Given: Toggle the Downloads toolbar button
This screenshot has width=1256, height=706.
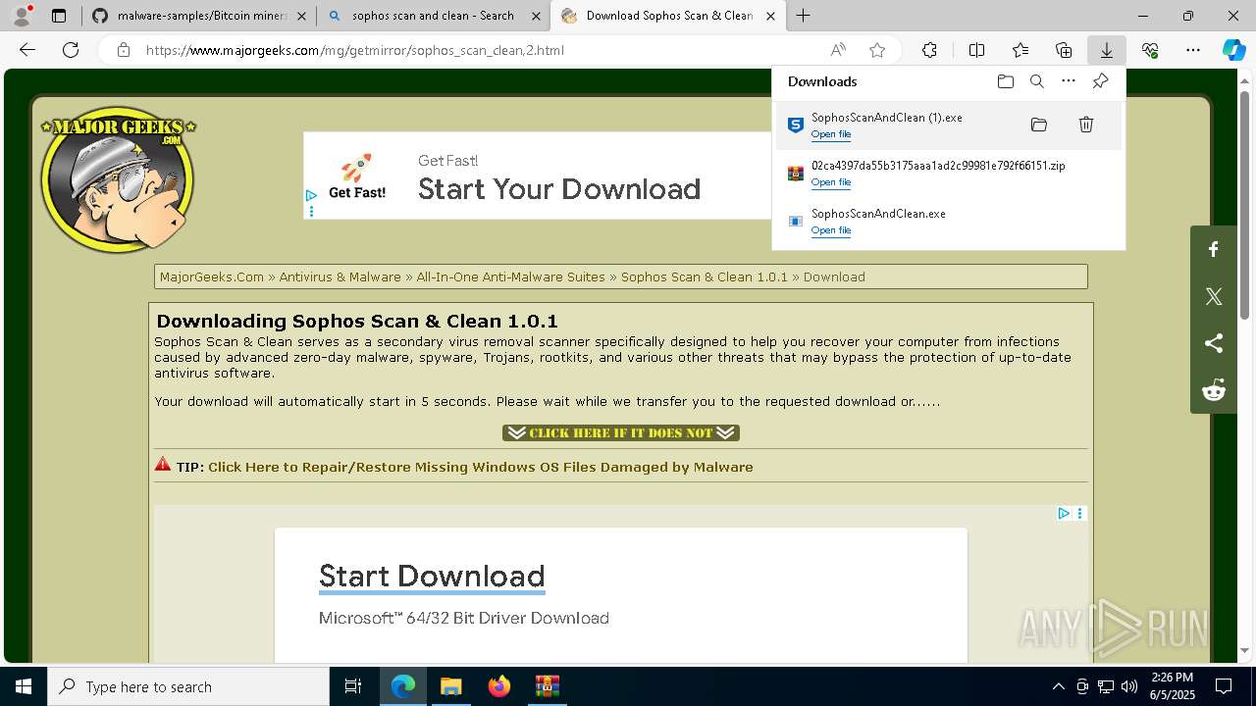Looking at the screenshot, I should click(x=1106, y=50).
